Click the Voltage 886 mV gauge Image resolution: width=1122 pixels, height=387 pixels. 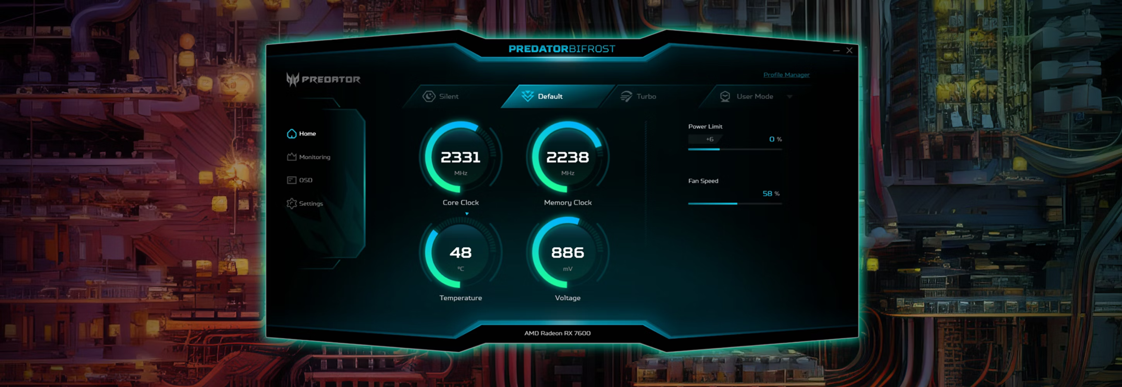(568, 253)
